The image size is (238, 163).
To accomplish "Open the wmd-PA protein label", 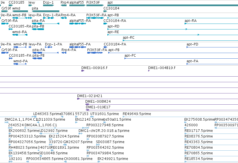I will click(x=20, y=61).
